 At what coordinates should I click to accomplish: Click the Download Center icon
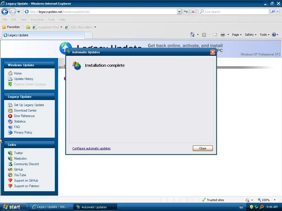[10, 110]
